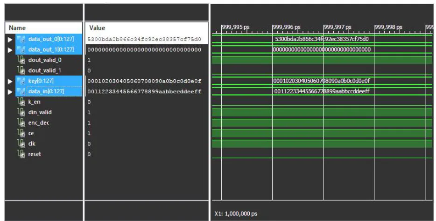The image size is (436, 221).
Task: Expand the data_in[0:127] bus
Action: tap(10, 92)
